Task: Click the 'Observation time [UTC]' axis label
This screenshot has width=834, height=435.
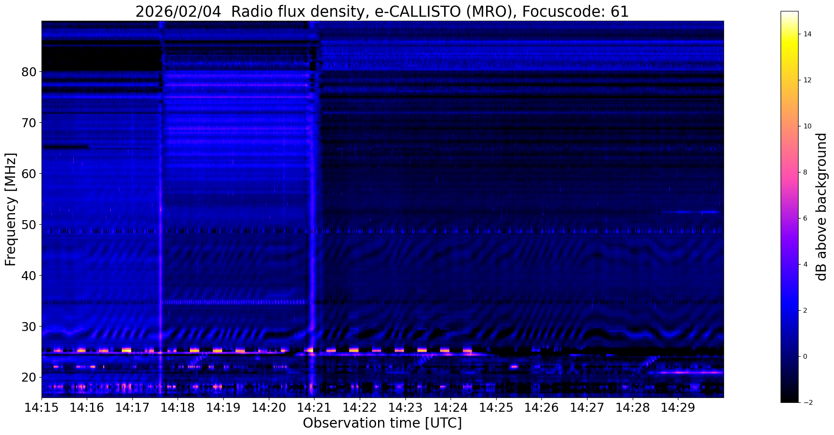Action: pos(382,423)
